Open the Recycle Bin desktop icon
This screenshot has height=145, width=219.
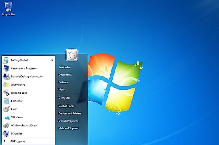pos(8,8)
